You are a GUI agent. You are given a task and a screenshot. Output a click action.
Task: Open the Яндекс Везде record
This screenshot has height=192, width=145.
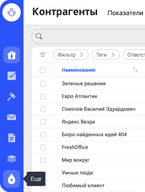click(78, 122)
